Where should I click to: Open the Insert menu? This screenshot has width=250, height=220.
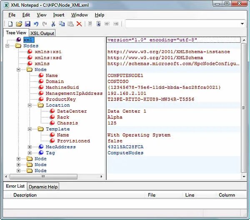click(x=59, y=15)
